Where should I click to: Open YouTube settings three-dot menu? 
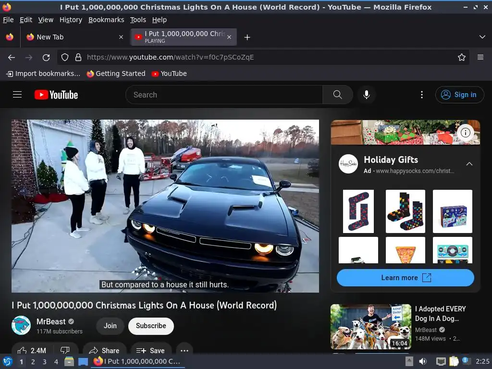[x=422, y=95]
